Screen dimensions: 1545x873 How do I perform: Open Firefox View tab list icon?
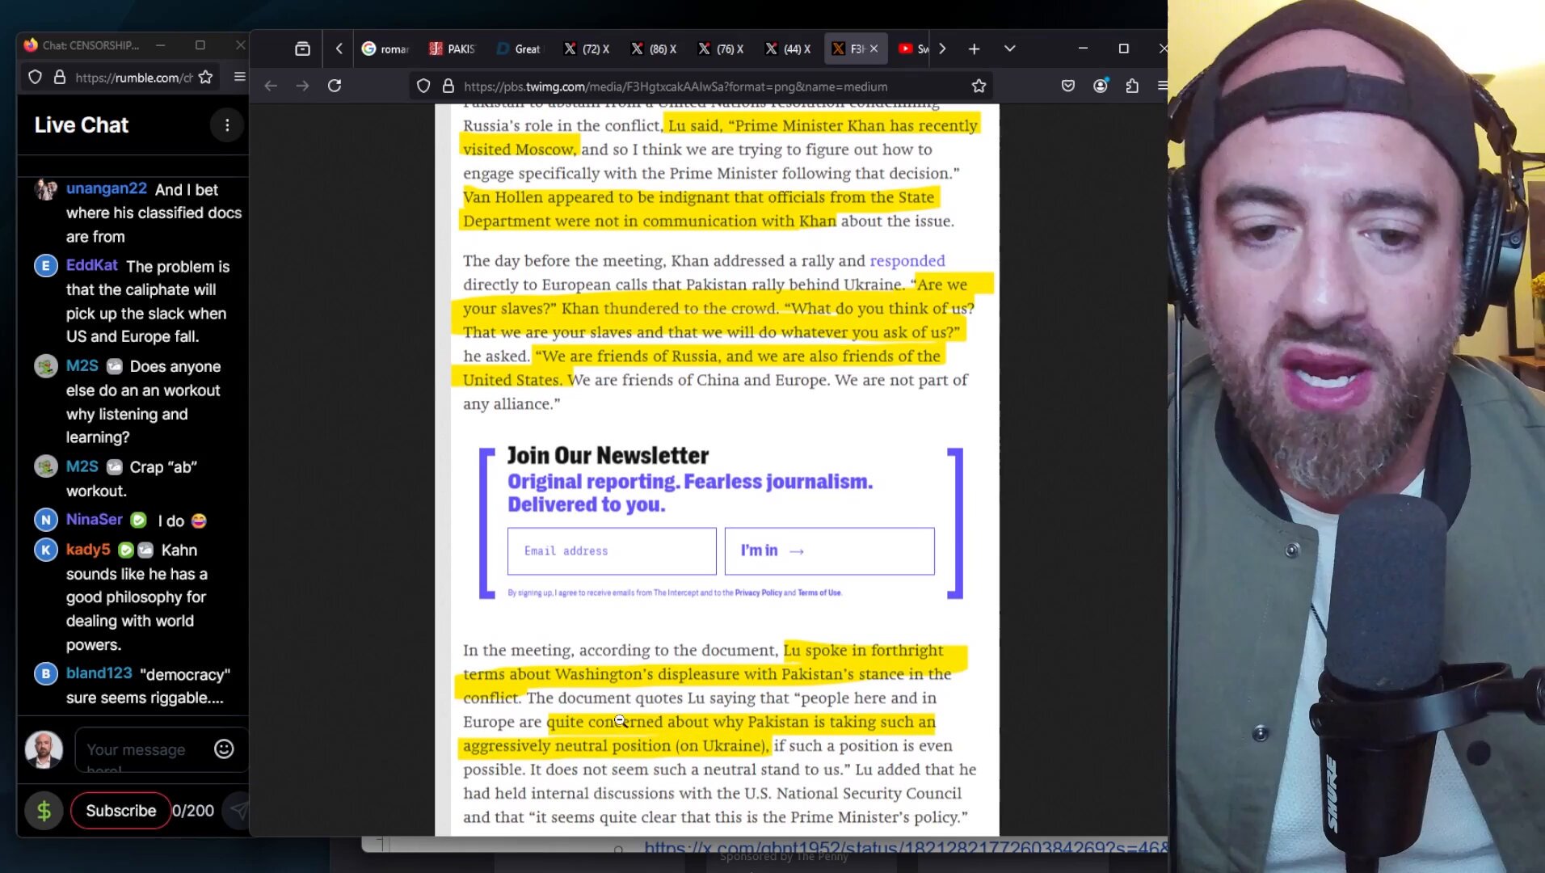click(302, 48)
